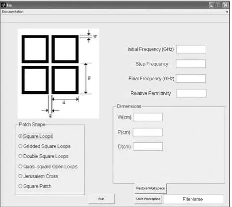This screenshot has width=232, height=207.
Task: Open the Documentation menu
Action: click(12, 12)
